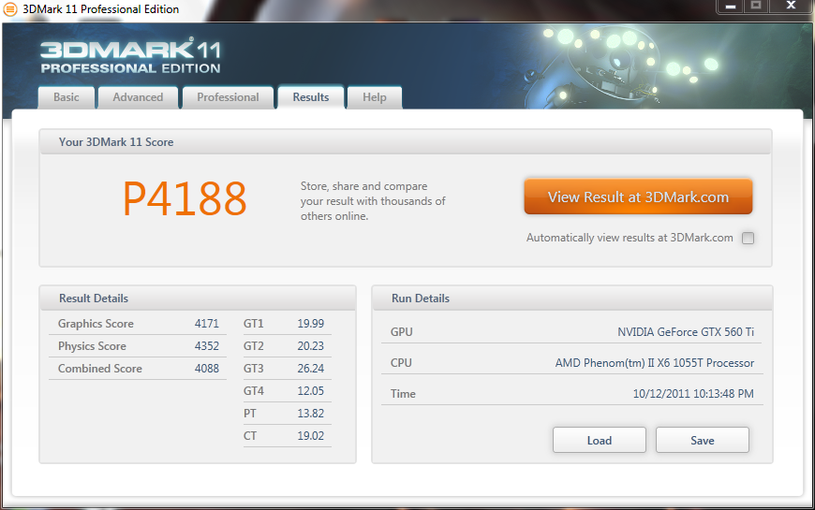Viewport: 815px width, 510px height.
Task: Minimize the 3DMark 11 window
Action: (731, 7)
